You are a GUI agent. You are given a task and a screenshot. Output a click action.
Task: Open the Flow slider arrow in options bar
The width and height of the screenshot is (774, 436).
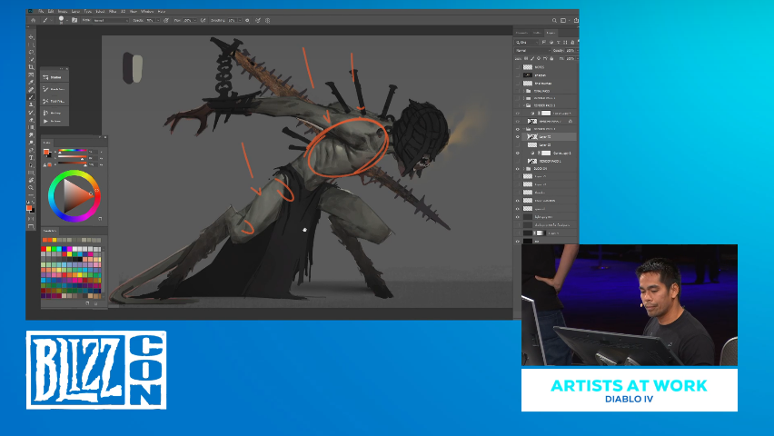195,20
